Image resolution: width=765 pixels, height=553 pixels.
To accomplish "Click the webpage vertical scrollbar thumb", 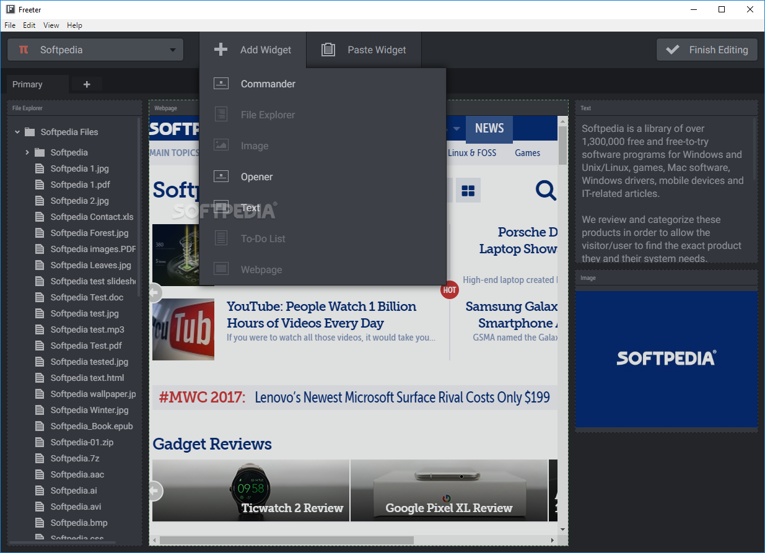I will click(562, 146).
